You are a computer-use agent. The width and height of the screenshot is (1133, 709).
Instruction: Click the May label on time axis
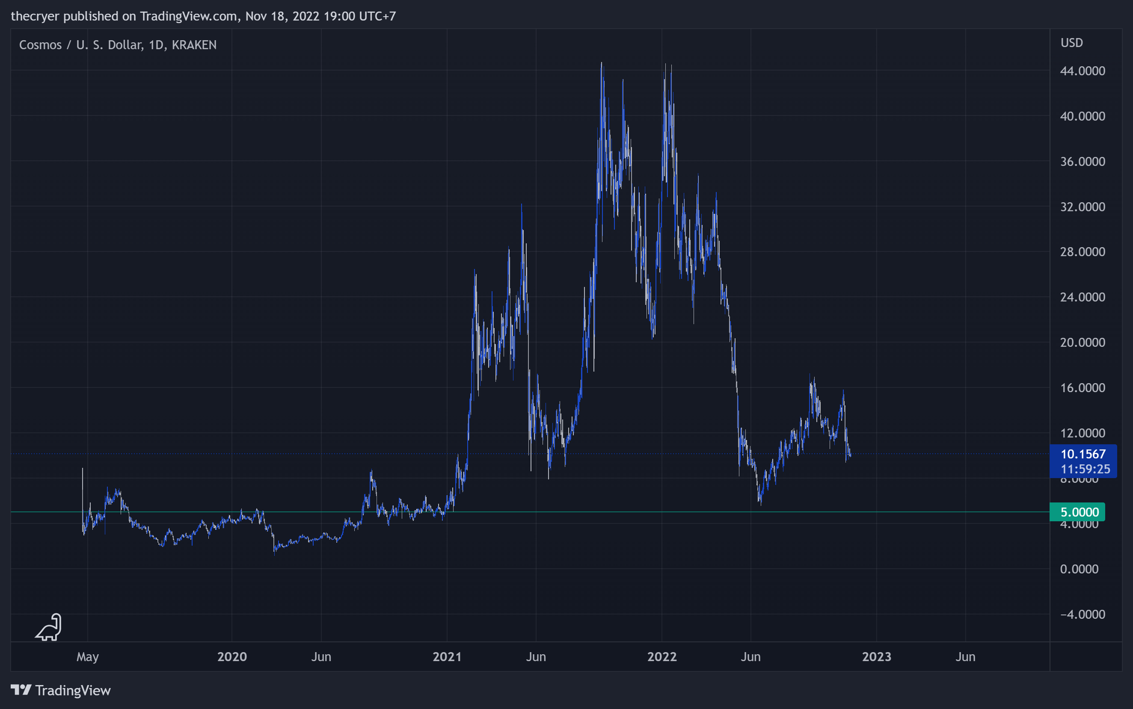pyautogui.click(x=88, y=657)
